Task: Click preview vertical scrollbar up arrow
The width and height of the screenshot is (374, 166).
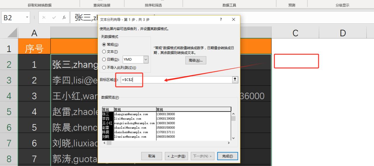Action: (233, 114)
